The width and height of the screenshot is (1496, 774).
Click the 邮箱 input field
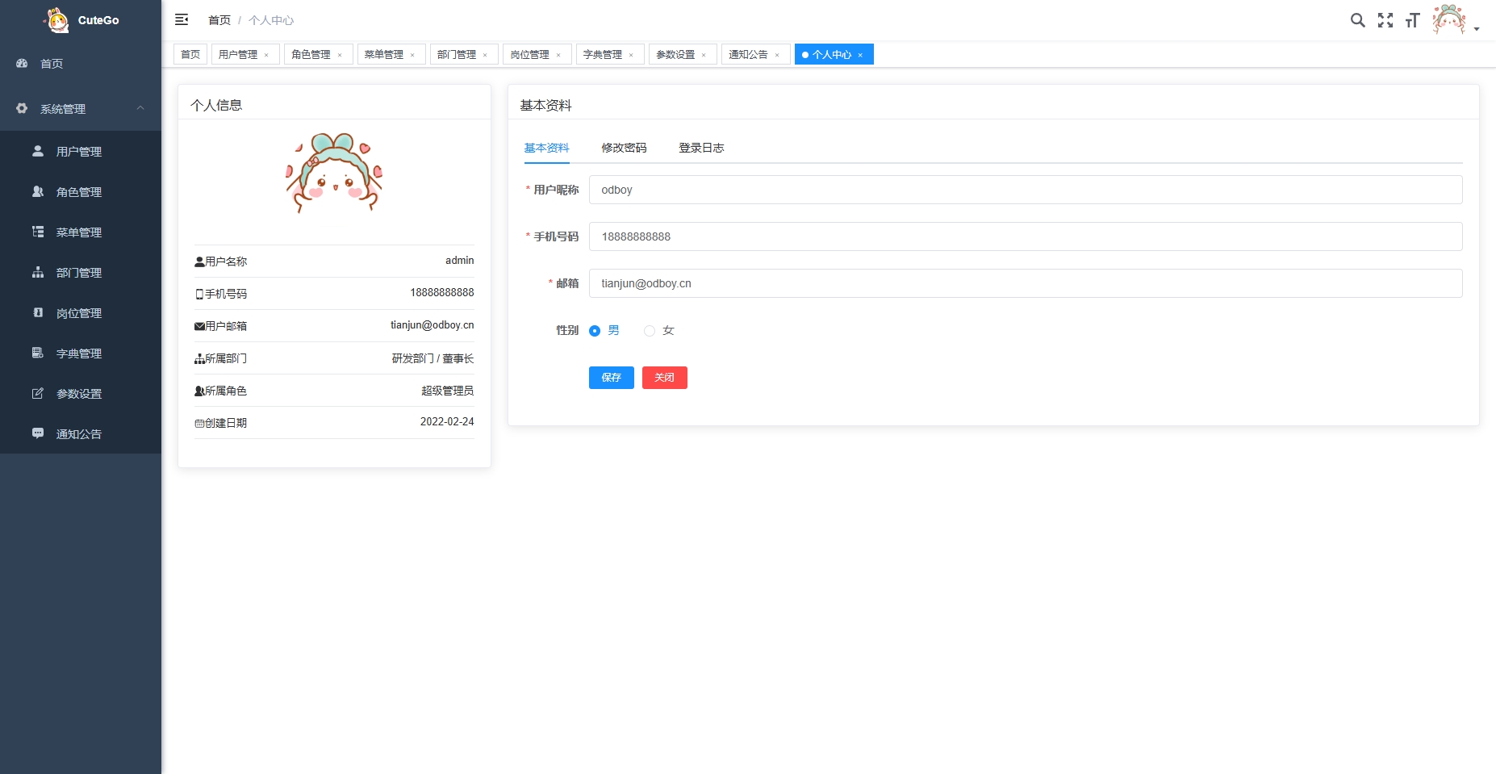[x=1026, y=283]
